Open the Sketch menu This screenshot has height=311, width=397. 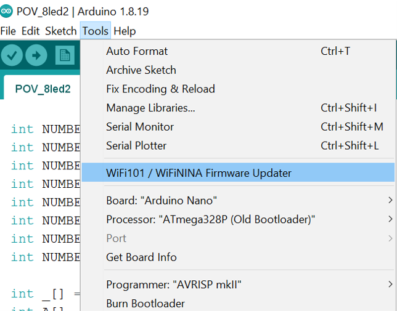[61, 31]
